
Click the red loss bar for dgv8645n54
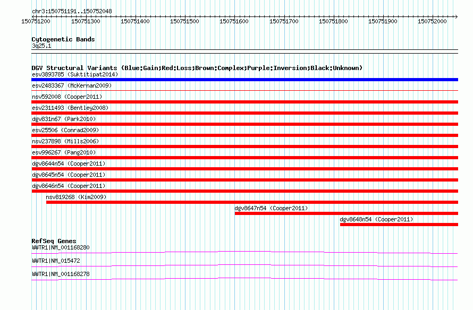(244, 180)
